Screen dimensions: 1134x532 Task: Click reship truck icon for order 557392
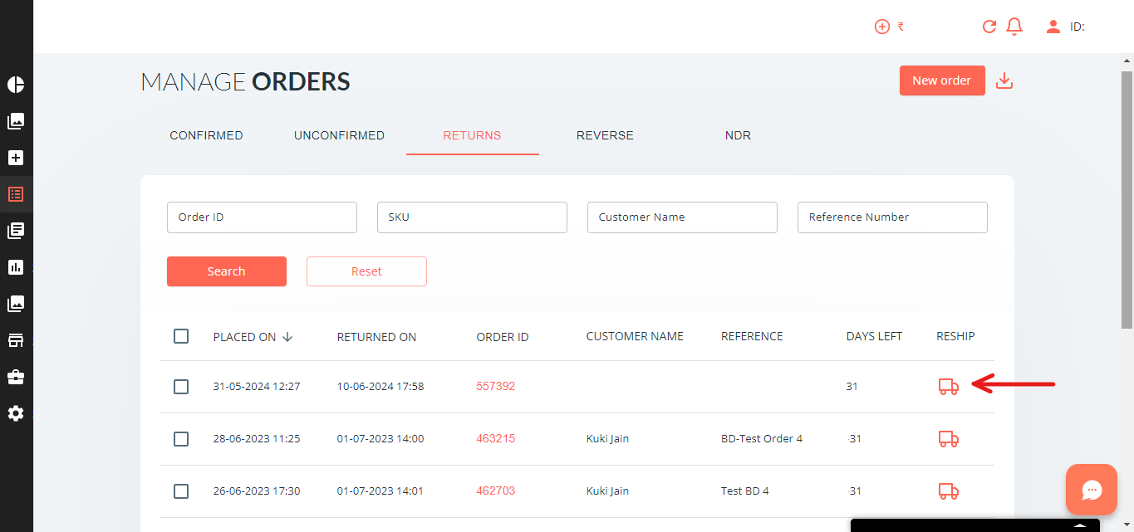[x=948, y=387]
